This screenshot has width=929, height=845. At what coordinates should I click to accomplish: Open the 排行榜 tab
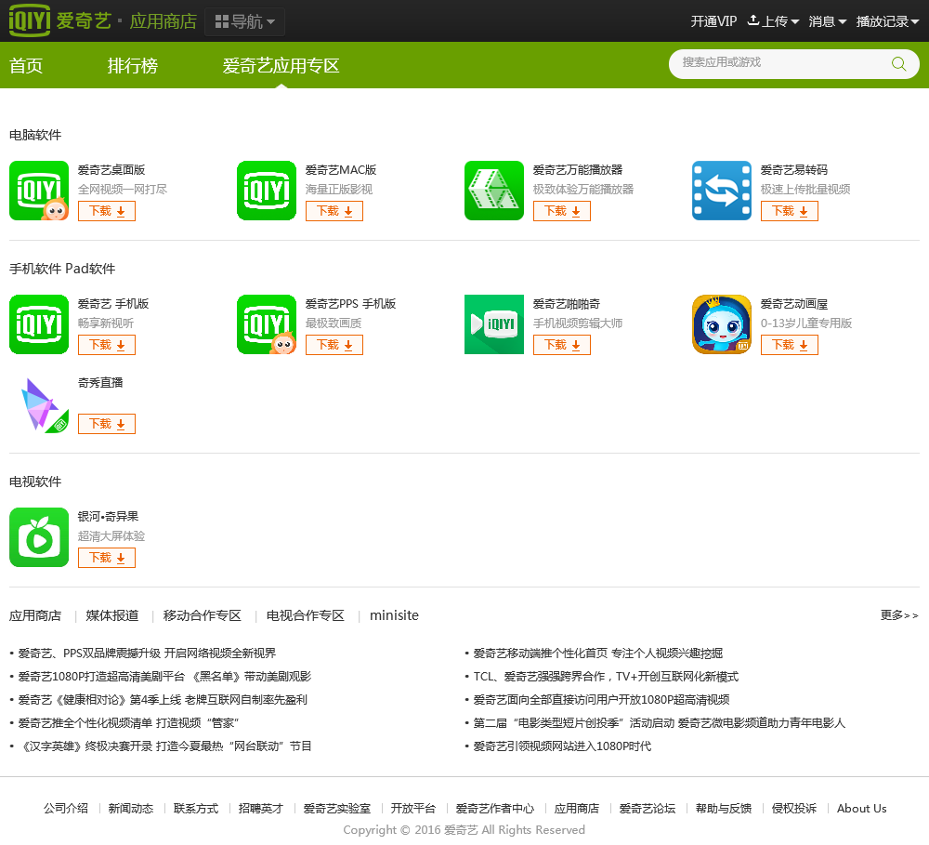point(133,65)
